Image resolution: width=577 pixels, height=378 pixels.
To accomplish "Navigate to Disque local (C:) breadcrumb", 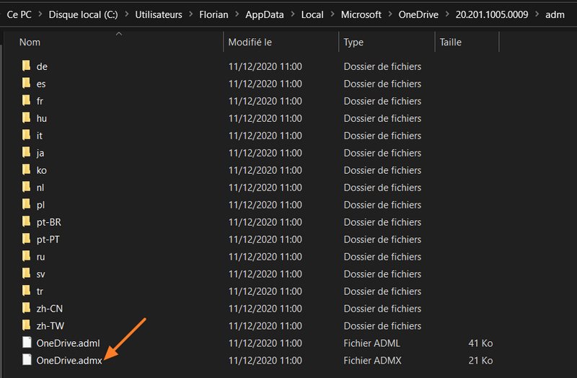I will tap(83, 14).
